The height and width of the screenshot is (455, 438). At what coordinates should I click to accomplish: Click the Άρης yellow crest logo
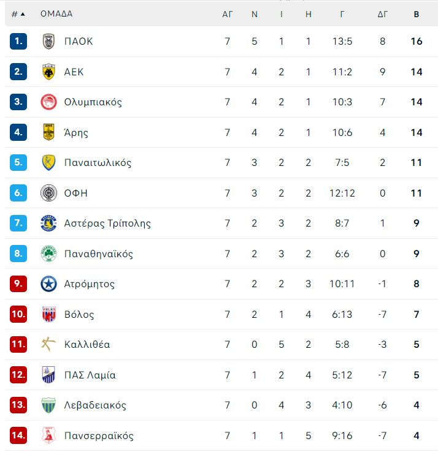tap(48, 132)
